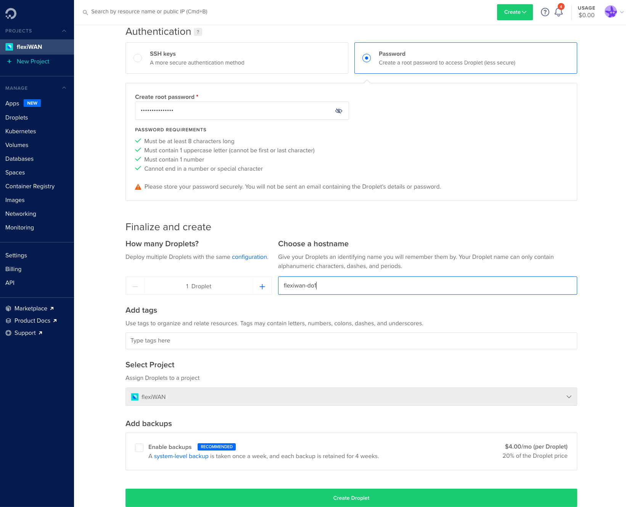Viewport: 626px width, 507px height.
Task: Open Monitoring in the sidebar
Action: 19,228
